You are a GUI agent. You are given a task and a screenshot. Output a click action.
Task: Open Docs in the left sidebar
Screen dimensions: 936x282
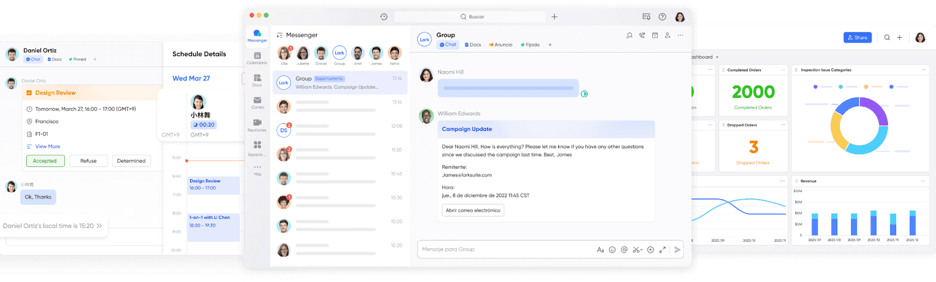tap(257, 81)
